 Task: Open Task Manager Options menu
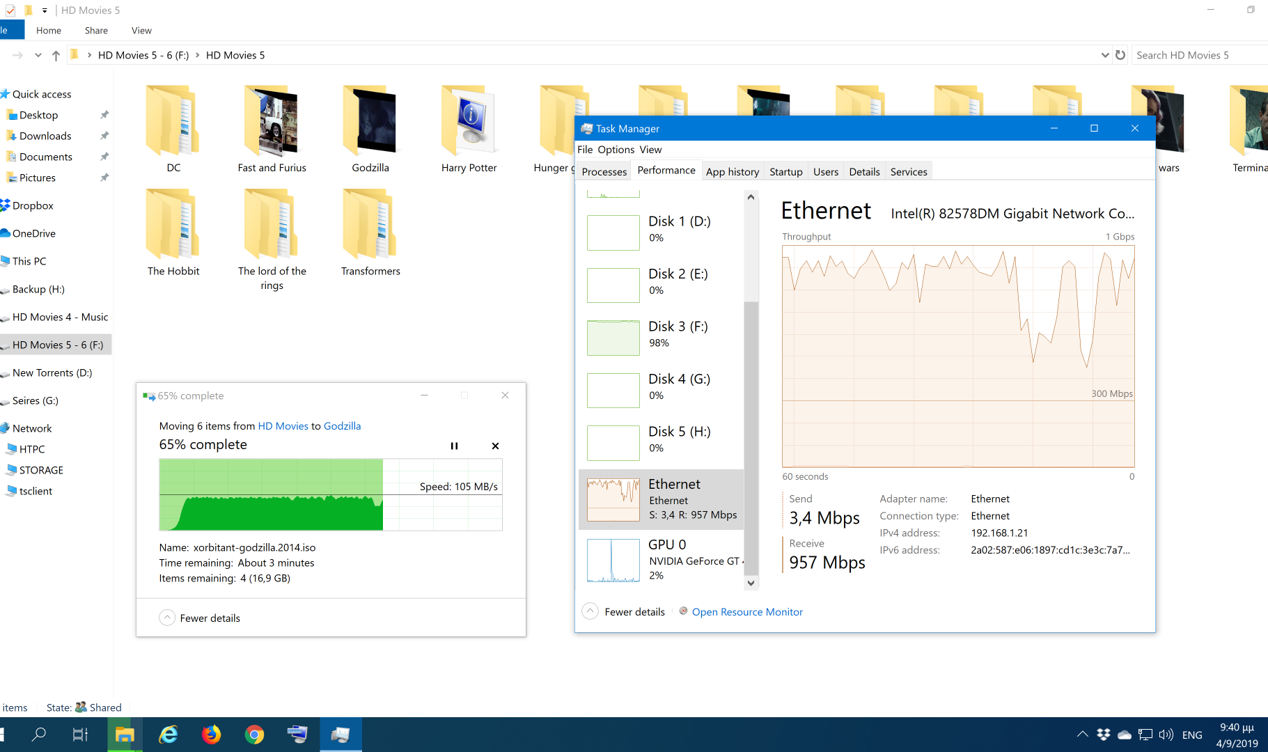[x=616, y=149]
